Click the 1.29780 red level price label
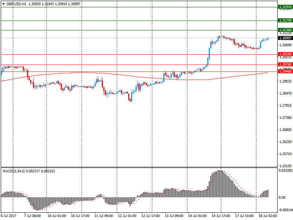Viewport: 293px width, 220px height. point(285,65)
